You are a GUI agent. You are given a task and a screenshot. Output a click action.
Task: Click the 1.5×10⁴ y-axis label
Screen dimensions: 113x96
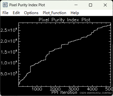tap(9, 52)
